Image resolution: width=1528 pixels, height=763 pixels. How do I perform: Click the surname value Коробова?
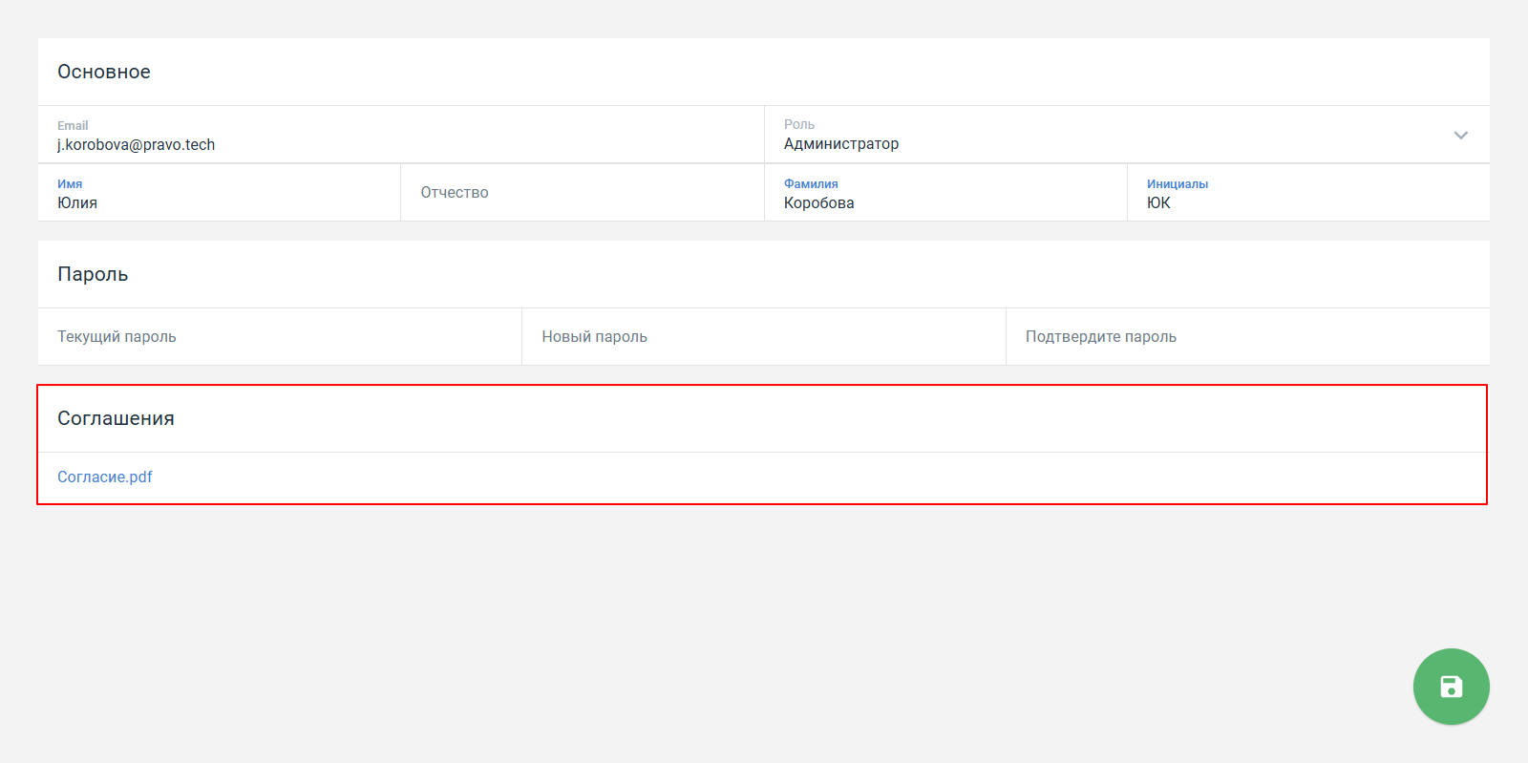[819, 203]
